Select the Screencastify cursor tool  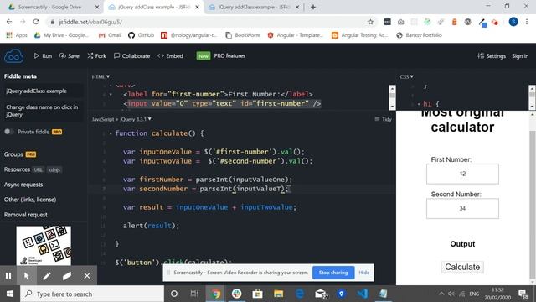27,276
